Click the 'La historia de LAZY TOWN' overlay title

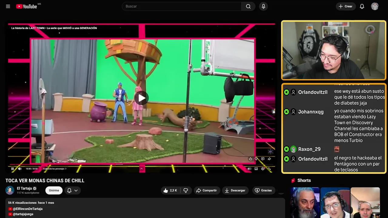[x=54, y=28]
